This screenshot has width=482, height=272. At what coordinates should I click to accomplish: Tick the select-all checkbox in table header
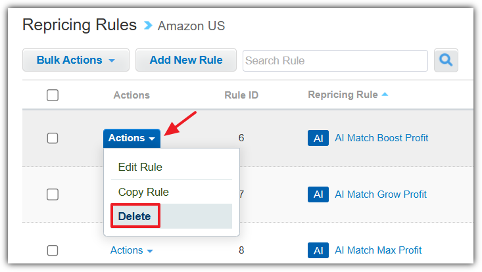53,95
